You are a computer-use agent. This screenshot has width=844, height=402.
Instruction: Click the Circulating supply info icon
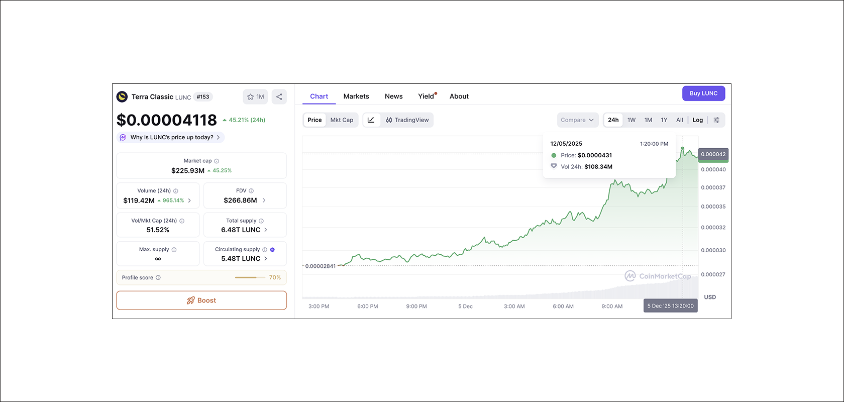coord(265,250)
